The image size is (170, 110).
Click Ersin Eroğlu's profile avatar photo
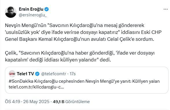click(x=11, y=12)
